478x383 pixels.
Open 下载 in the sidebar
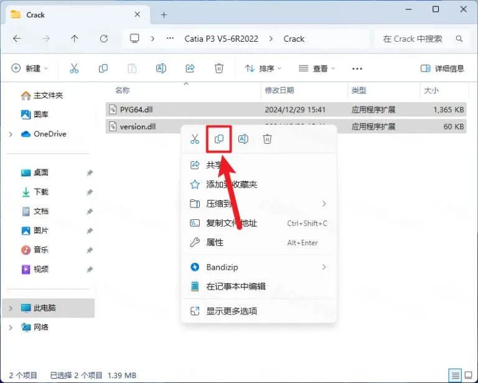tap(34, 192)
